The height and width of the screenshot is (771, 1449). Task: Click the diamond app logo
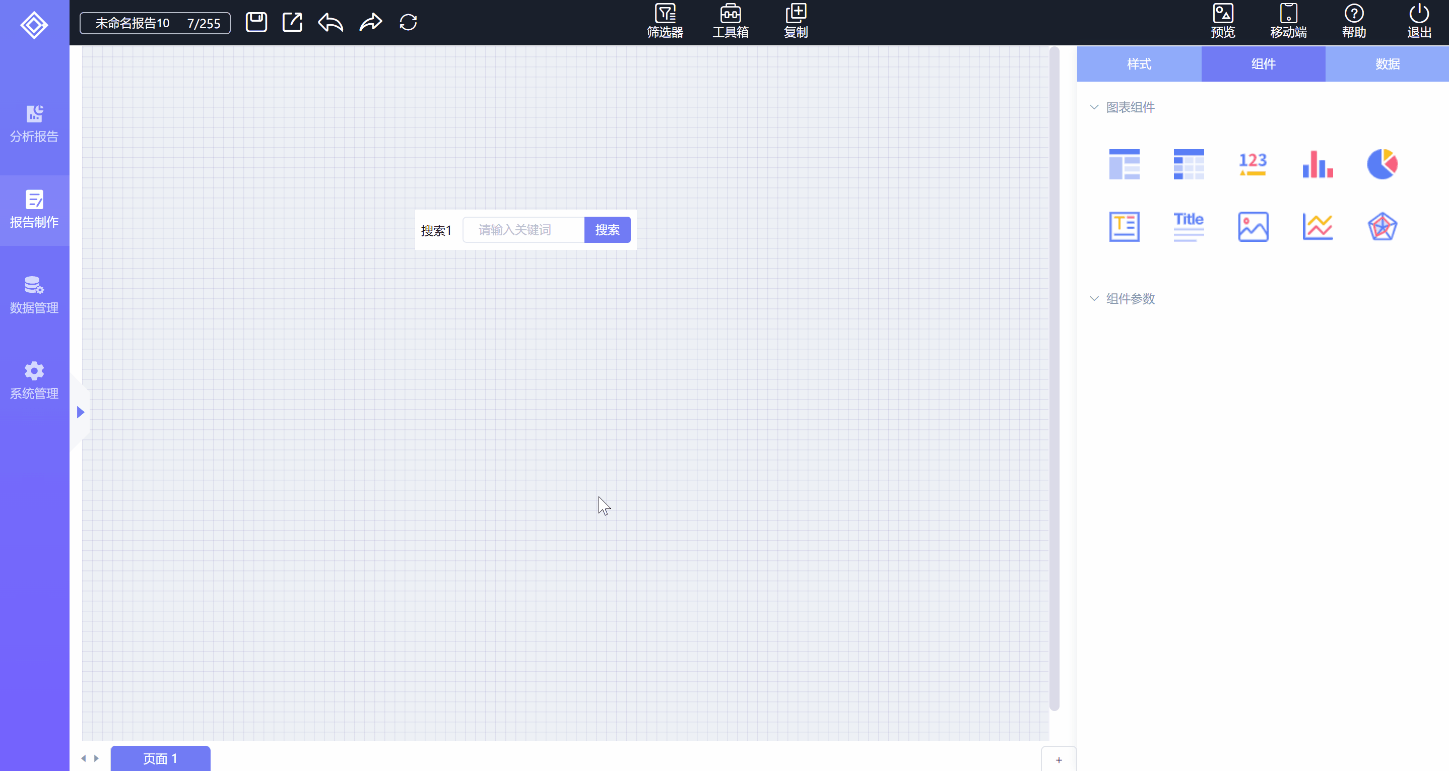point(34,25)
